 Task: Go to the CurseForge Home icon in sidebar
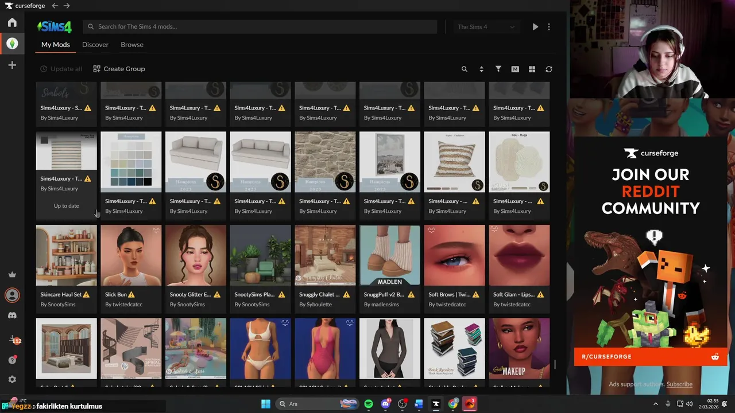[12, 22]
